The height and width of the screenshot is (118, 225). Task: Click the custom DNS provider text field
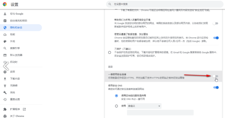point(160,113)
